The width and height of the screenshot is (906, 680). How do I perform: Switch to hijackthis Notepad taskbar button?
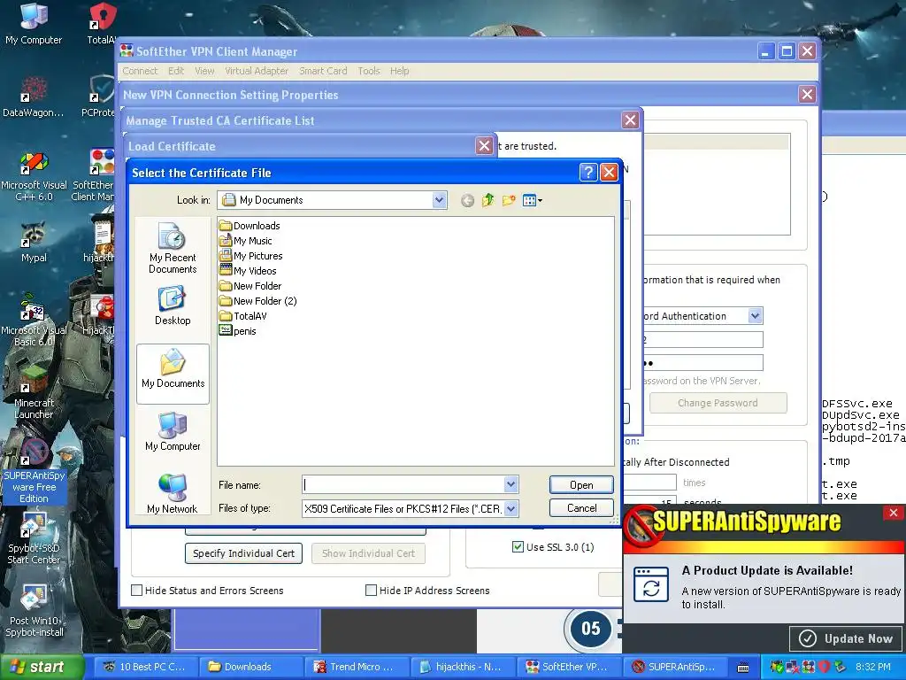[x=462, y=667]
